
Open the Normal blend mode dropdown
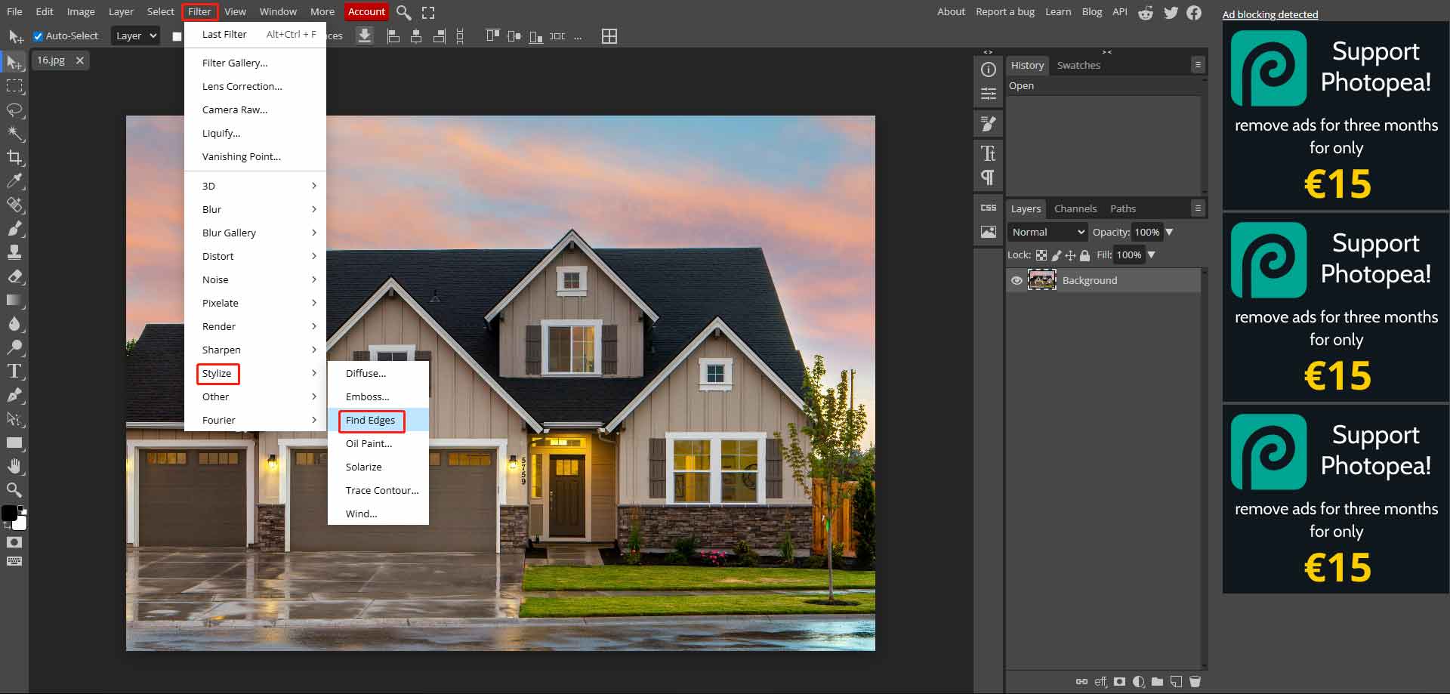tap(1047, 232)
